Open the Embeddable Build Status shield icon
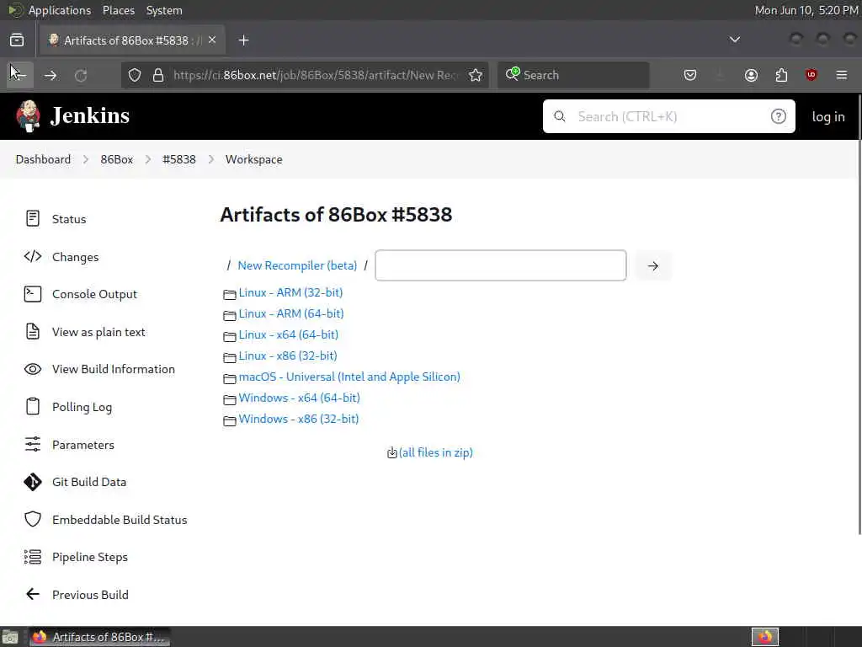Viewport: 862px width, 647px height. [x=33, y=519]
